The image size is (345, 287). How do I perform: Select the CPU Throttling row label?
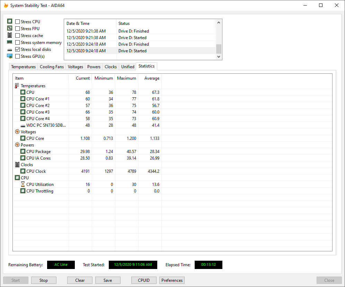point(40,191)
